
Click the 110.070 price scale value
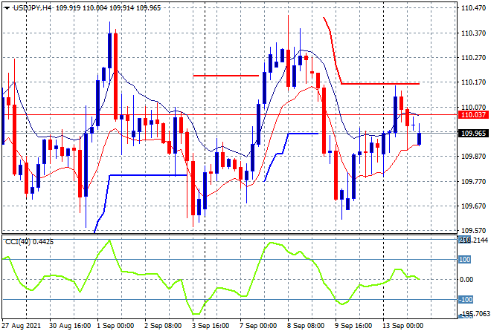tap(473, 107)
